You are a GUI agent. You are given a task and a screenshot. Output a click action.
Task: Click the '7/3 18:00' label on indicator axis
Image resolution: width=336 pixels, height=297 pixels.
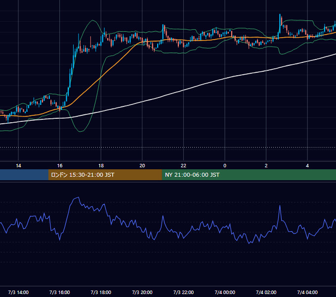click(101, 292)
